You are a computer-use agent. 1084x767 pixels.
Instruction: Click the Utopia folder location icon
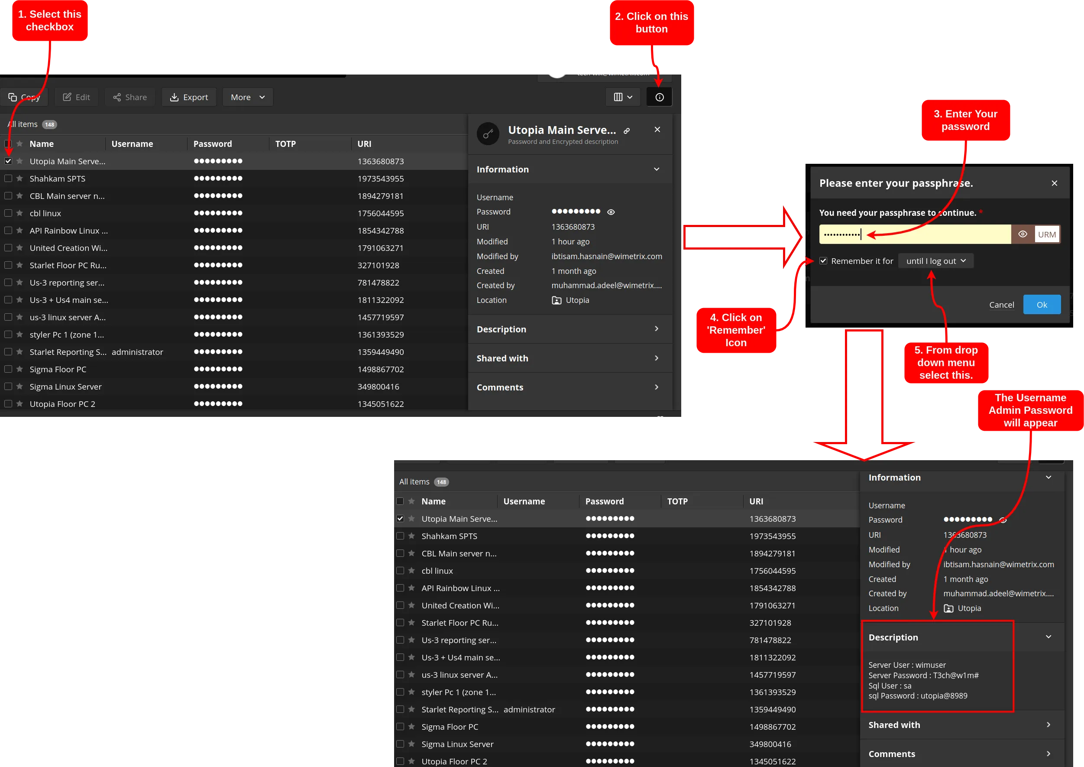(x=557, y=300)
